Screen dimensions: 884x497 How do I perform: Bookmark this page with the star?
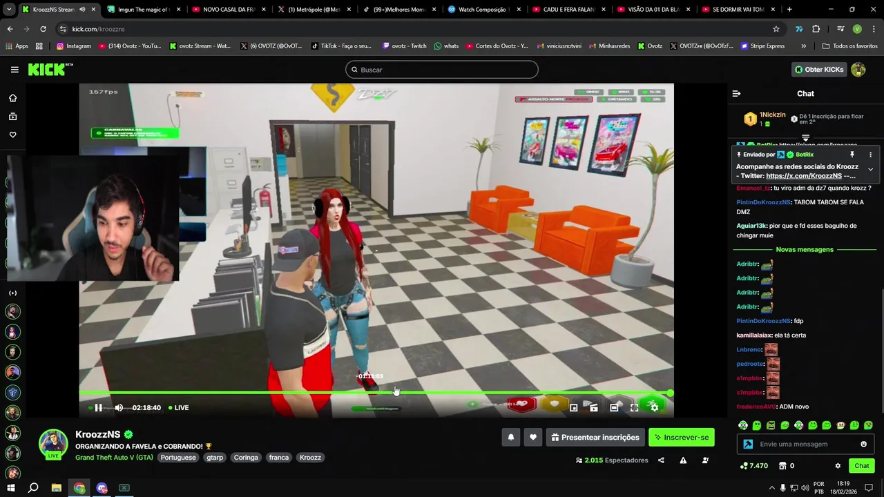coord(776,29)
